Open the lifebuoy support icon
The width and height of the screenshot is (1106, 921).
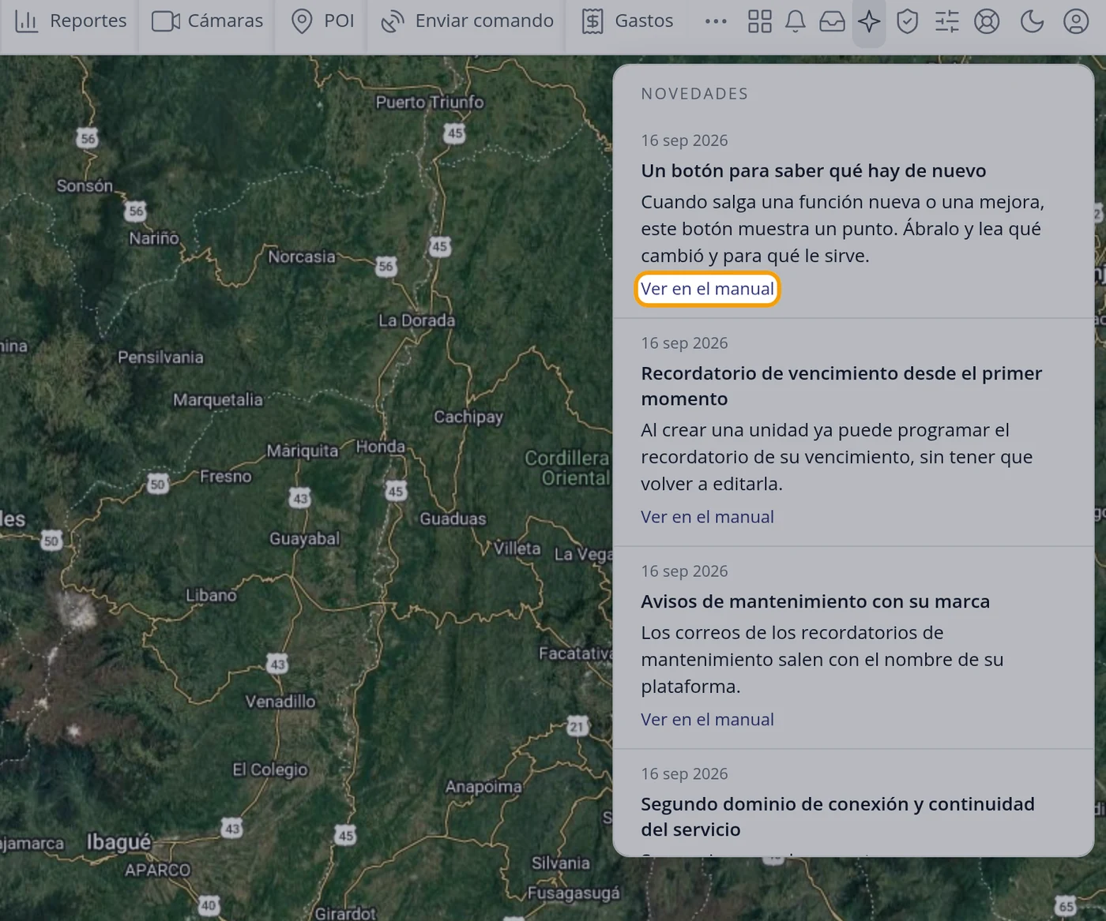tap(987, 21)
